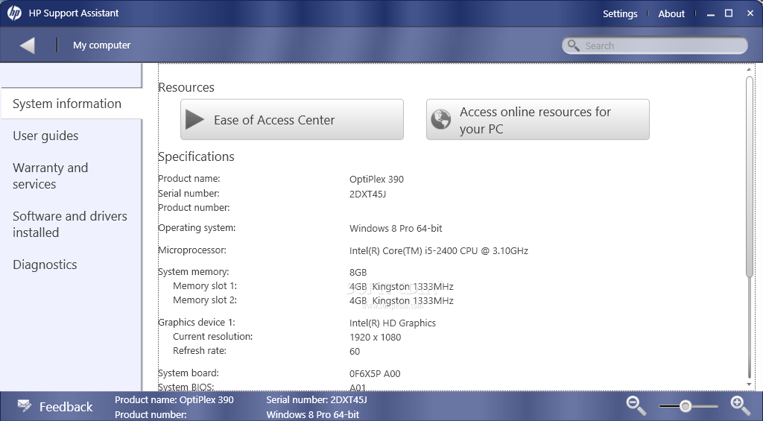Screen dimensions: 763x421
Task: Focus the Search input field
Action: click(x=654, y=45)
